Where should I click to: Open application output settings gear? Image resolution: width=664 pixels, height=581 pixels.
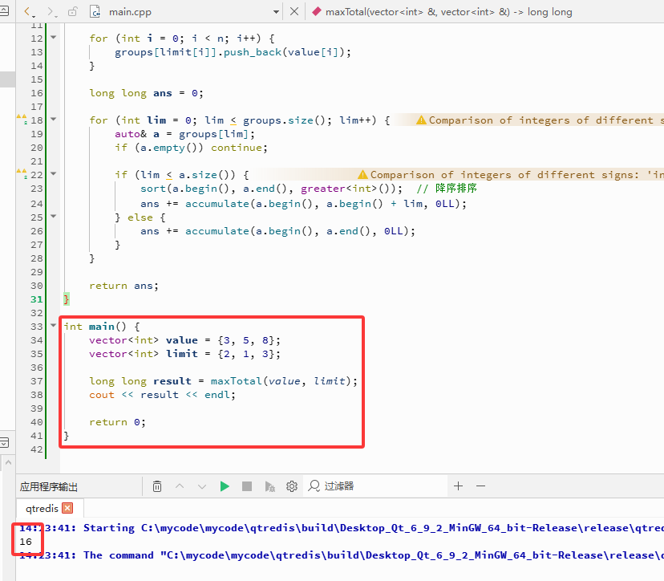292,486
